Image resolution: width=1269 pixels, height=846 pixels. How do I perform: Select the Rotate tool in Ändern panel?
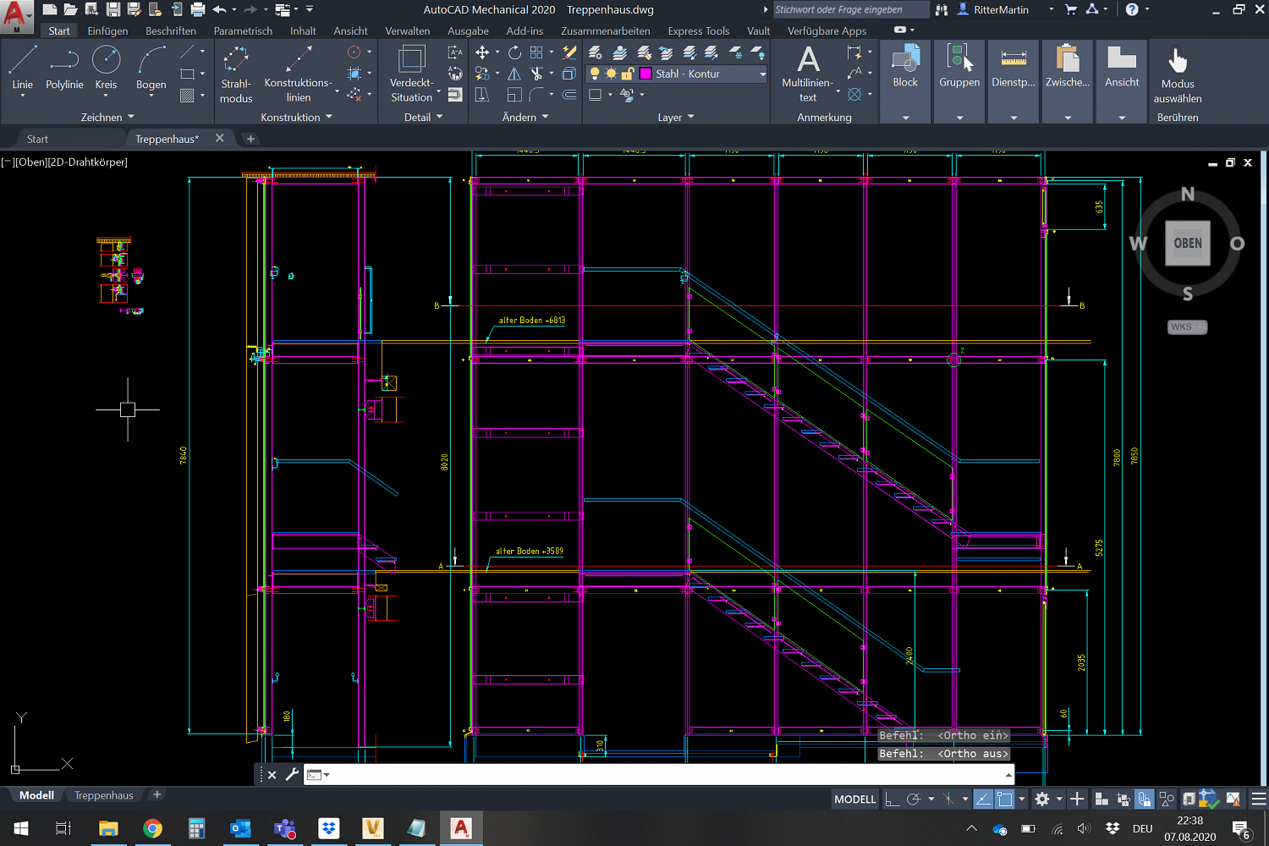point(514,52)
